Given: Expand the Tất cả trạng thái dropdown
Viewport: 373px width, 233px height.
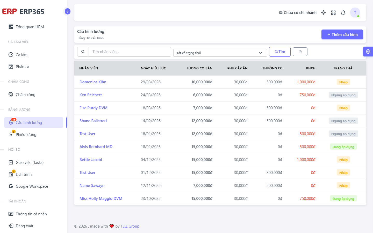Looking at the screenshot, I should [220, 53].
